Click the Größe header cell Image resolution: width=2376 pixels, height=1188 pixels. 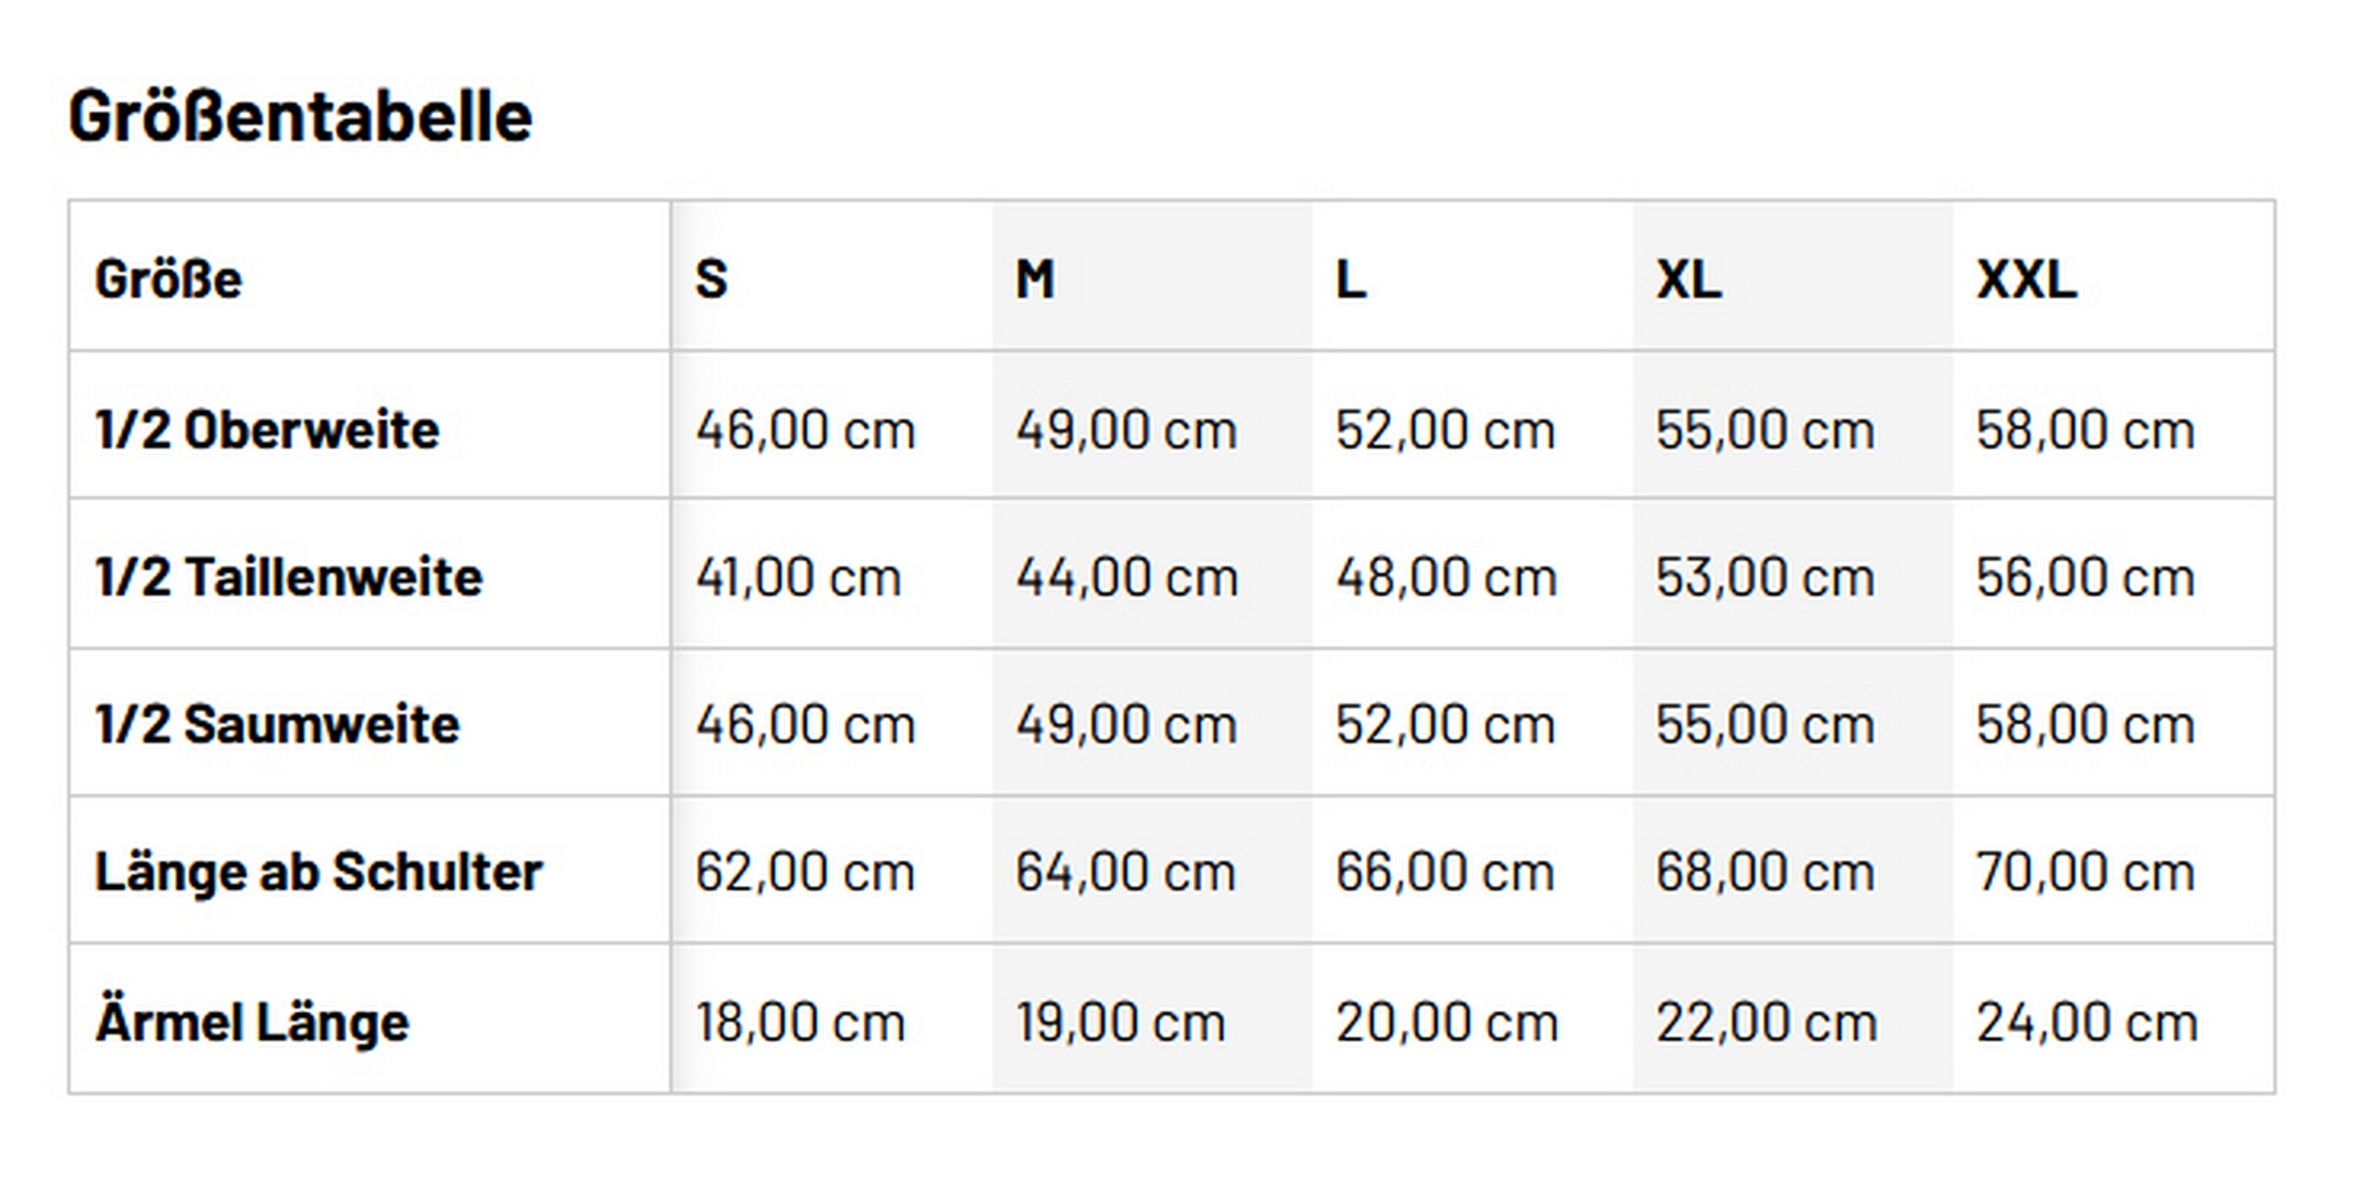[168, 279]
